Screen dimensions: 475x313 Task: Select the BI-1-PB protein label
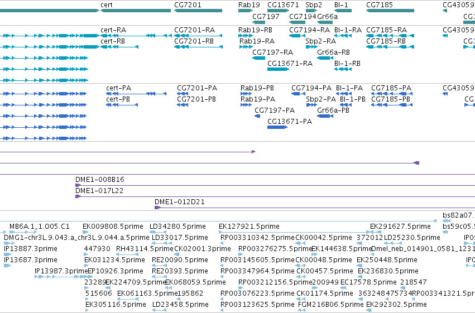(x=352, y=99)
